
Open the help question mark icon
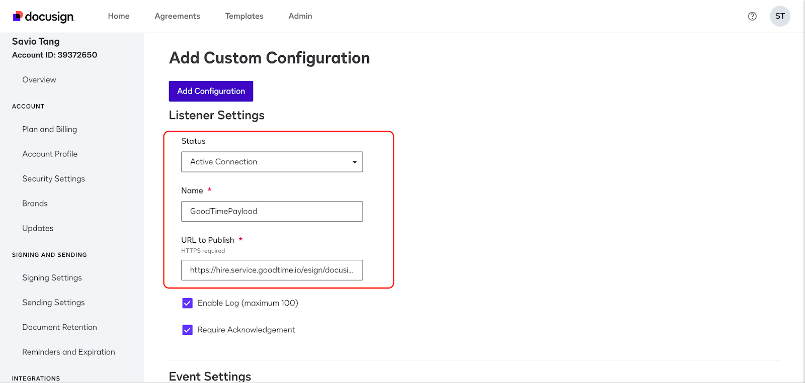pos(752,16)
